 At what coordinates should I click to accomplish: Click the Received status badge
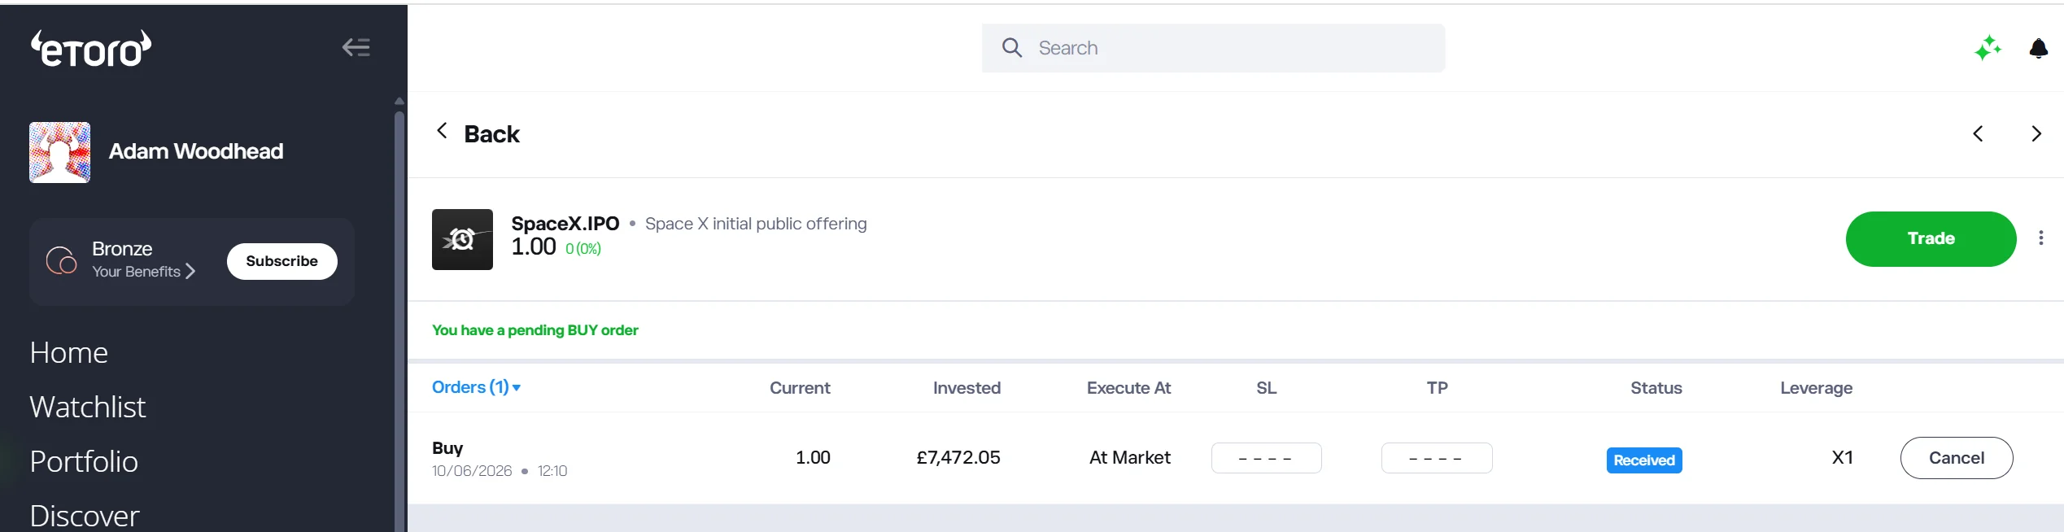(1644, 460)
